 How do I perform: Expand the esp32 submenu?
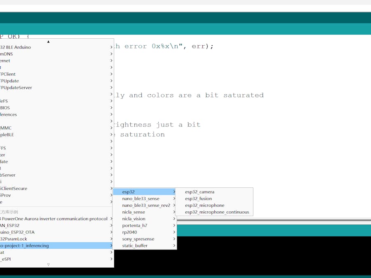coord(144,192)
